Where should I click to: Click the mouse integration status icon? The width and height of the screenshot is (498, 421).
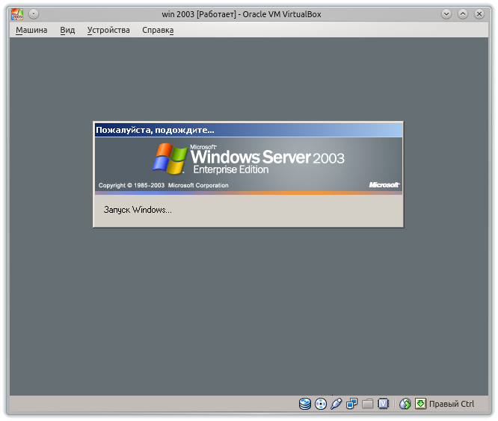405,404
